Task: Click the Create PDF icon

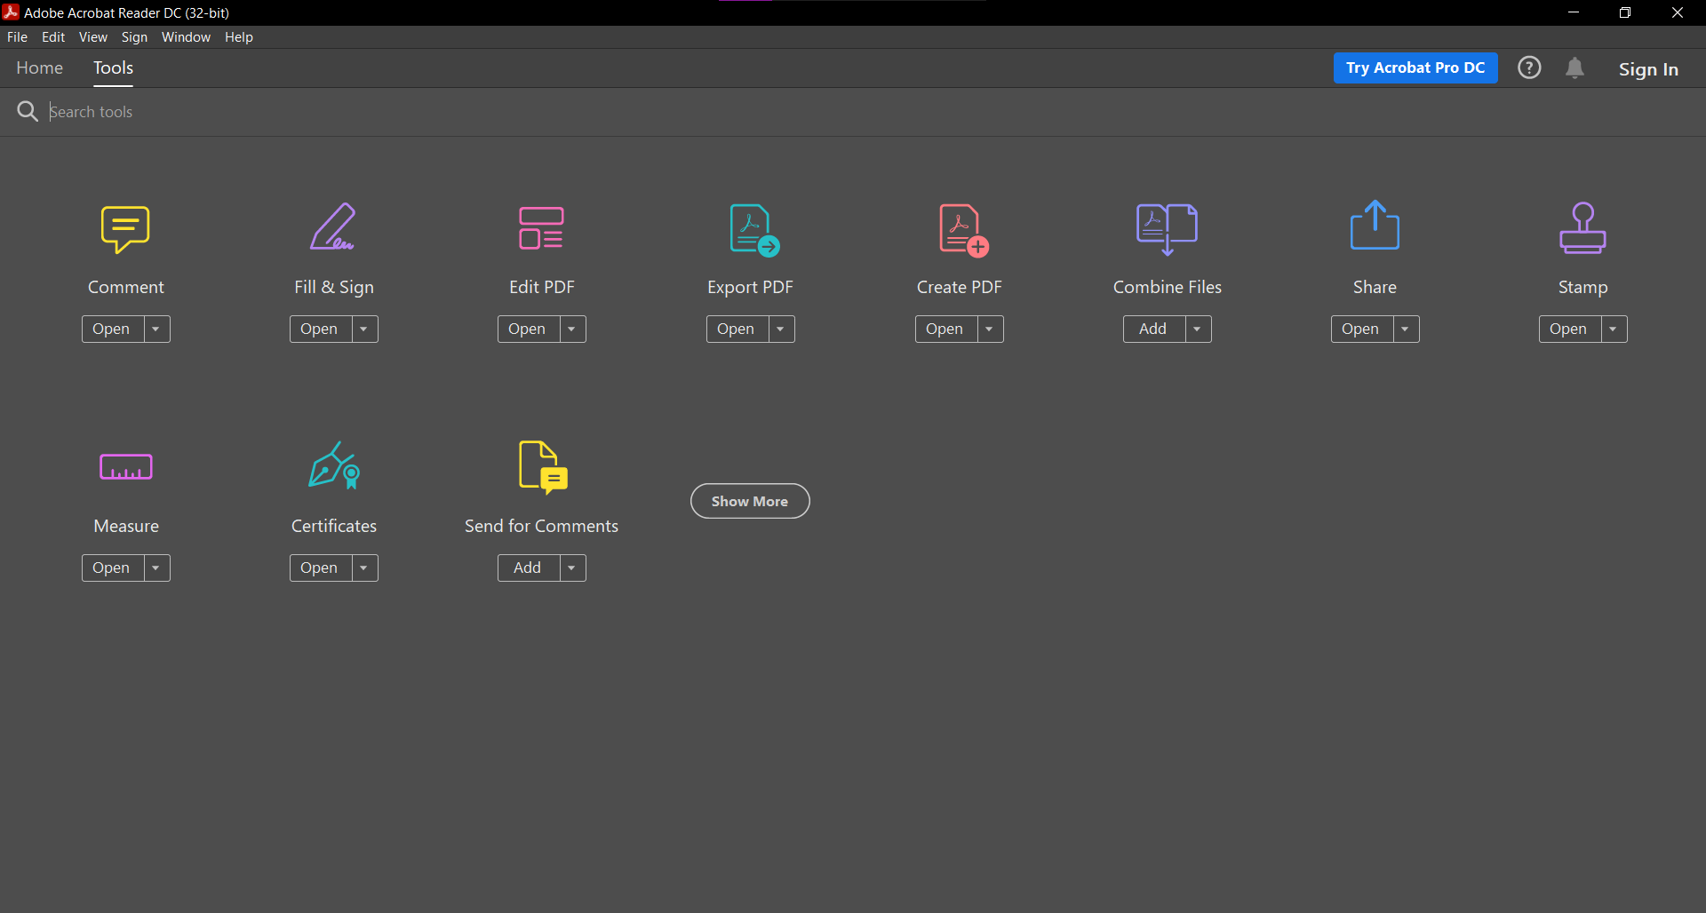Action: [962, 229]
